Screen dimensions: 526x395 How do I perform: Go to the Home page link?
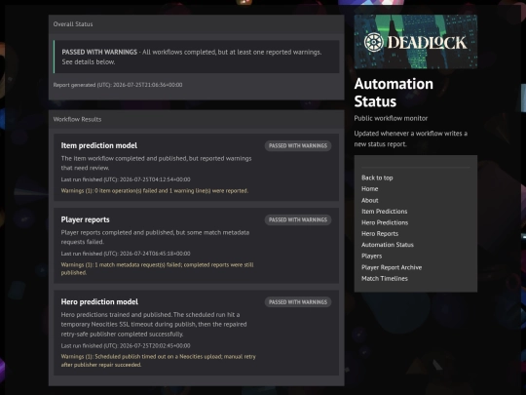pyautogui.click(x=370, y=189)
